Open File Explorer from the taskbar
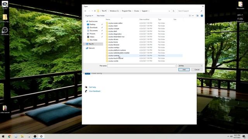 click(22, 136)
